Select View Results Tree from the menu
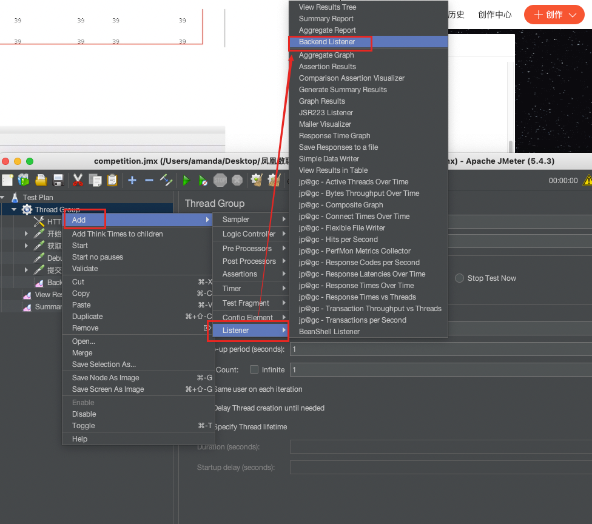The image size is (592, 524). pyautogui.click(x=328, y=7)
